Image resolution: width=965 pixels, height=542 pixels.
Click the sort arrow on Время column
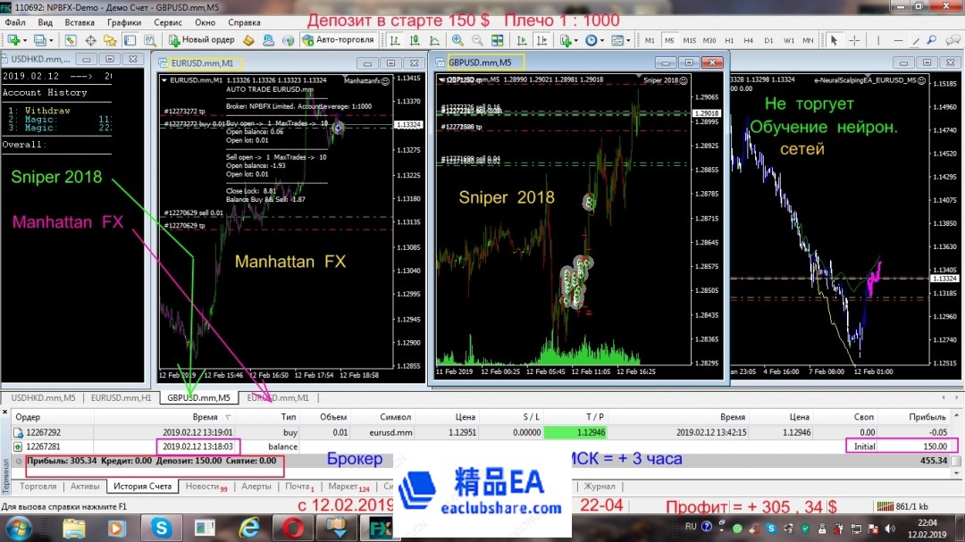[228, 417]
